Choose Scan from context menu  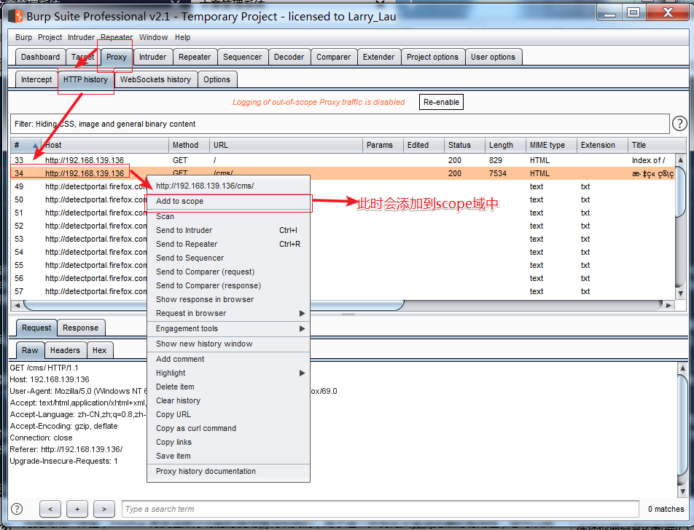coord(228,217)
